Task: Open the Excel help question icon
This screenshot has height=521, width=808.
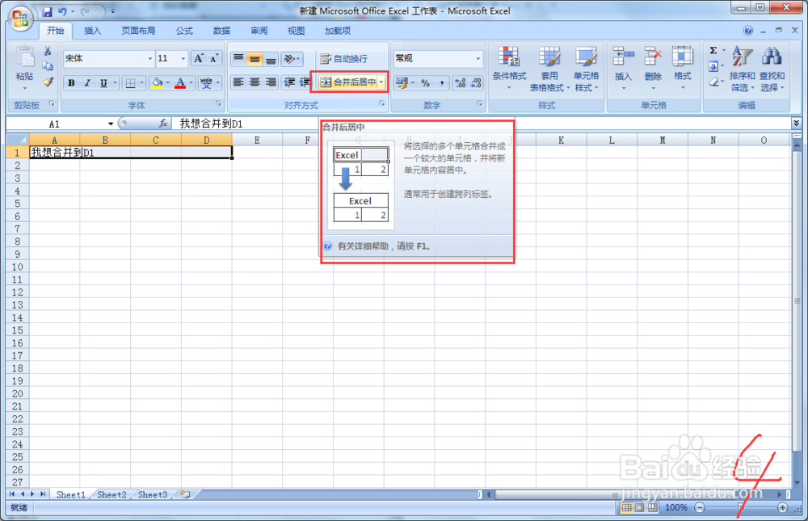Action: point(748,31)
